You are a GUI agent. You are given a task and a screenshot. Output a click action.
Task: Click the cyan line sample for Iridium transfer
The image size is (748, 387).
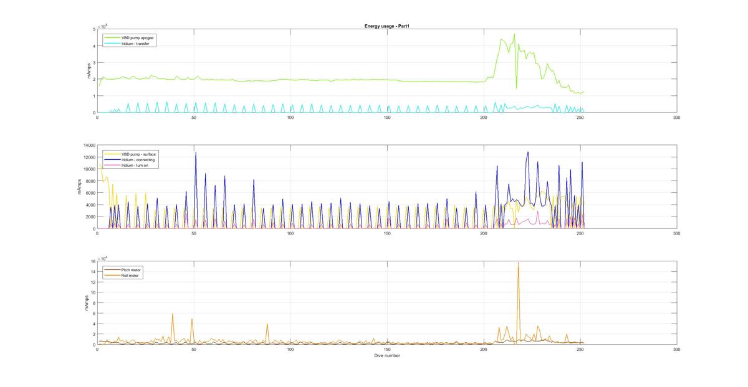pos(112,44)
